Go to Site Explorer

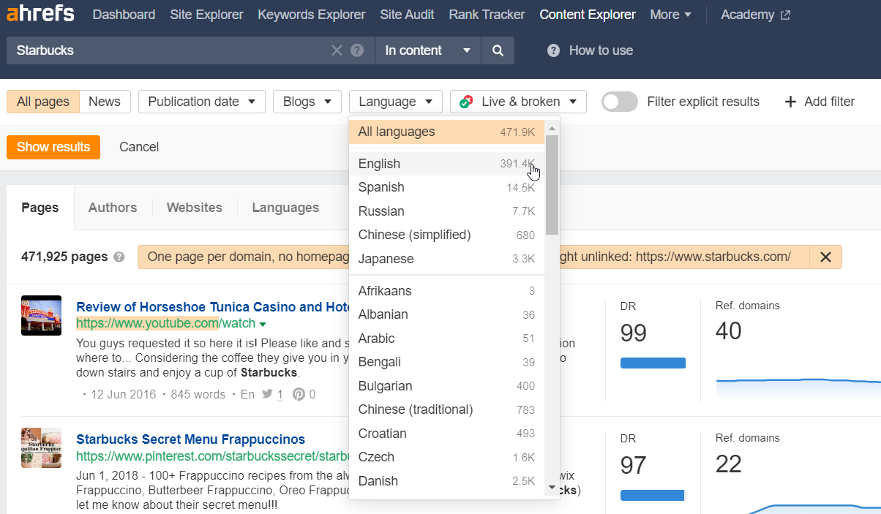206,15
